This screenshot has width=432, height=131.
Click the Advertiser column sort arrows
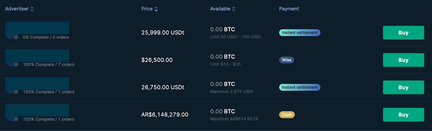click(32, 9)
